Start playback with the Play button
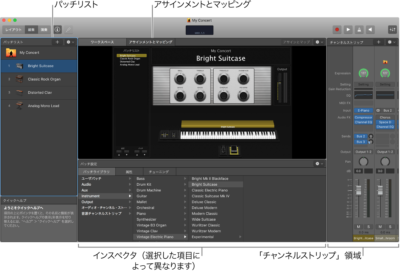This screenshot has width=400, height=273. point(348,30)
